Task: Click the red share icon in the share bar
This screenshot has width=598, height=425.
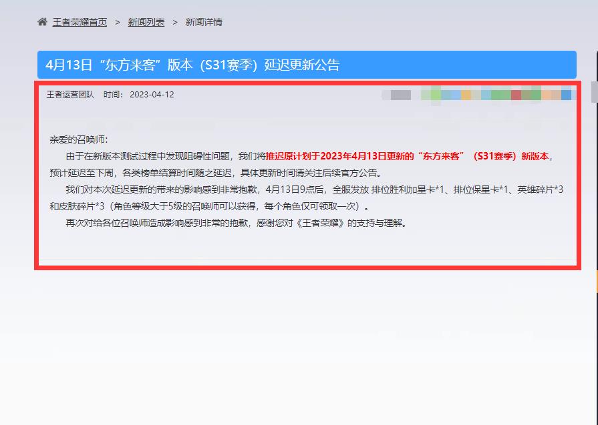Action: 515,94
